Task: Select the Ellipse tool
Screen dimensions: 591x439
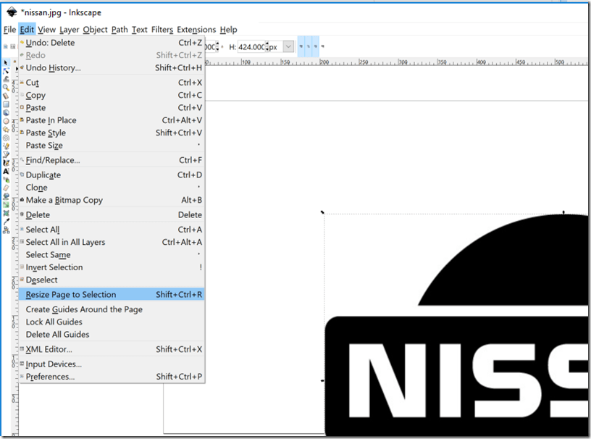Action: [x=7, y=121]
